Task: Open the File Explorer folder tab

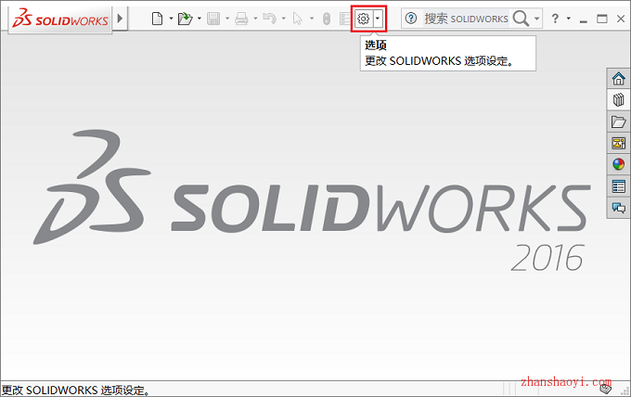Action: [x=619, y=122]
